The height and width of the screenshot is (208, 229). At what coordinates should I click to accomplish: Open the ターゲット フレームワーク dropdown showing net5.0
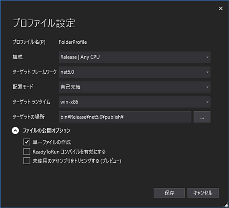coord(134,72)
